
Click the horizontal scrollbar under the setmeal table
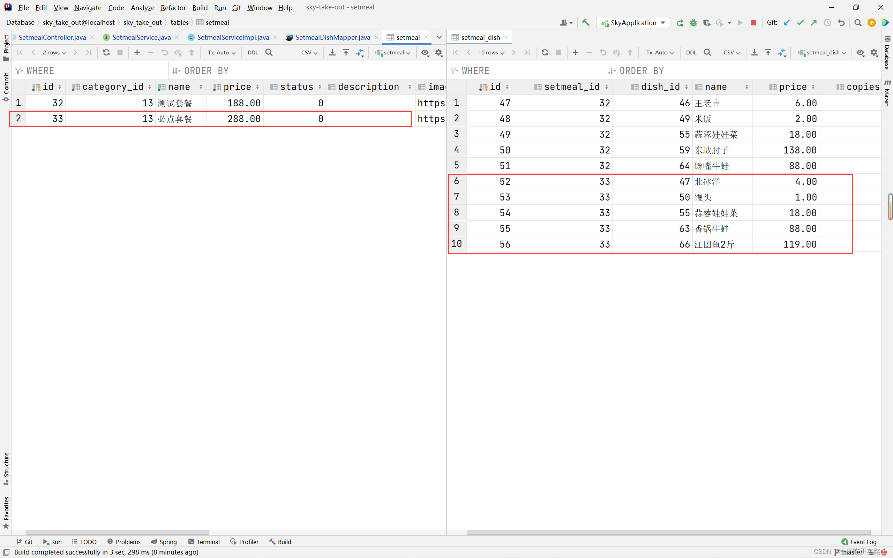[x=117, y=532]
